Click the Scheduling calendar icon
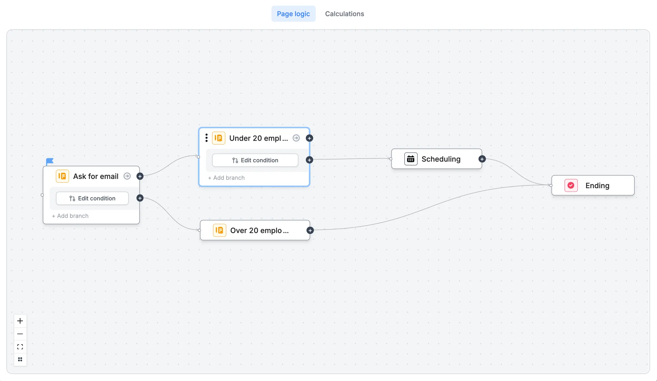The image size is (657, 381). tap(411, 159)
